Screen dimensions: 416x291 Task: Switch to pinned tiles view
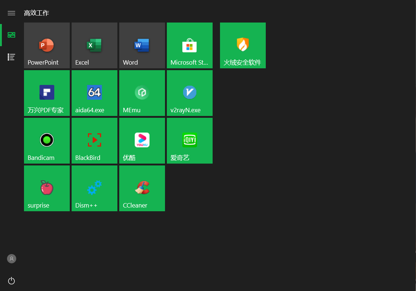tap(11, 35)
